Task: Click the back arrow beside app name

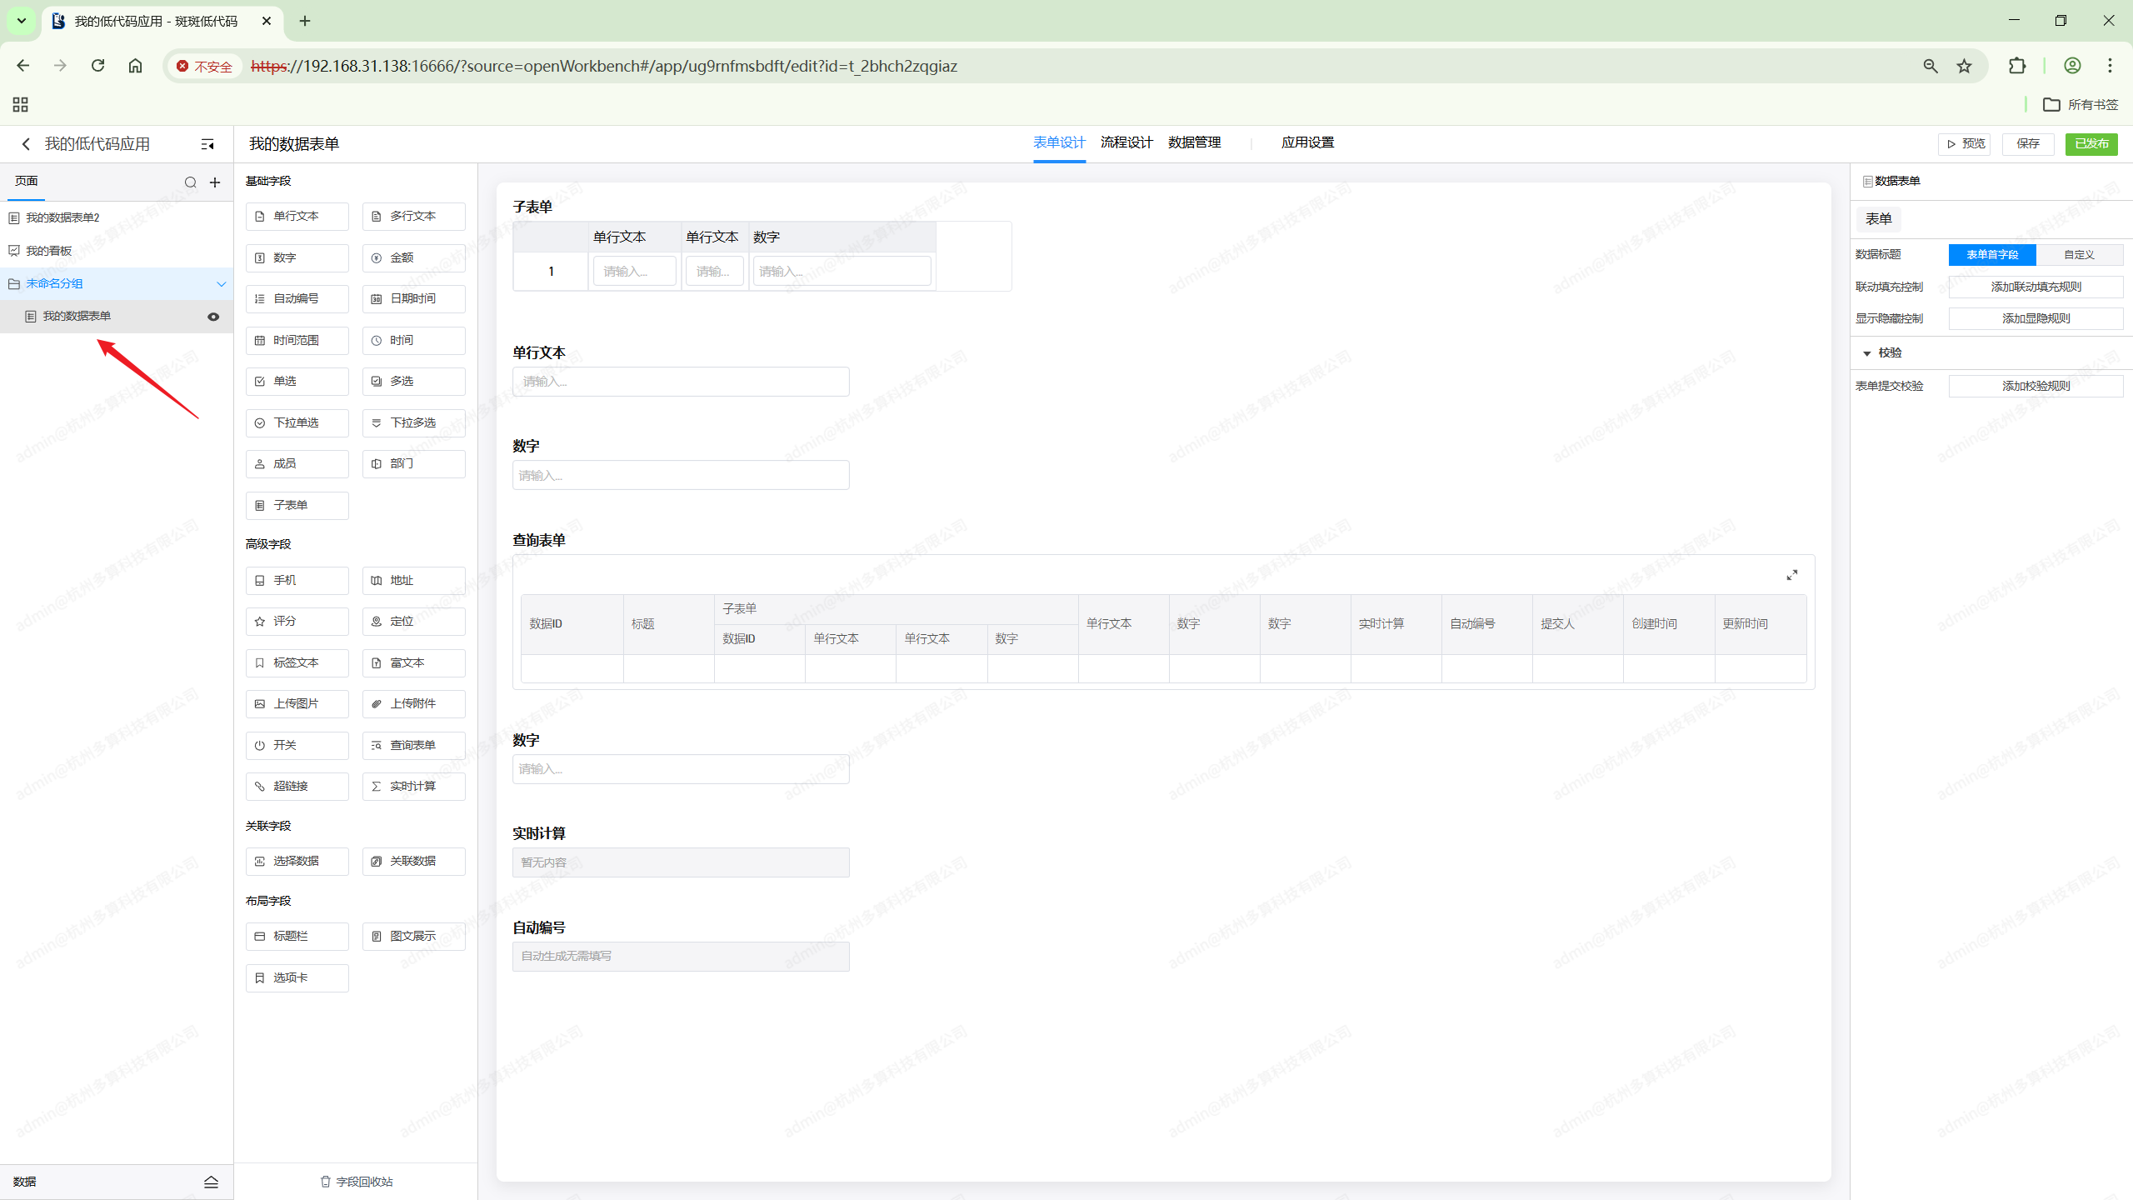Action: pos(26,144)
